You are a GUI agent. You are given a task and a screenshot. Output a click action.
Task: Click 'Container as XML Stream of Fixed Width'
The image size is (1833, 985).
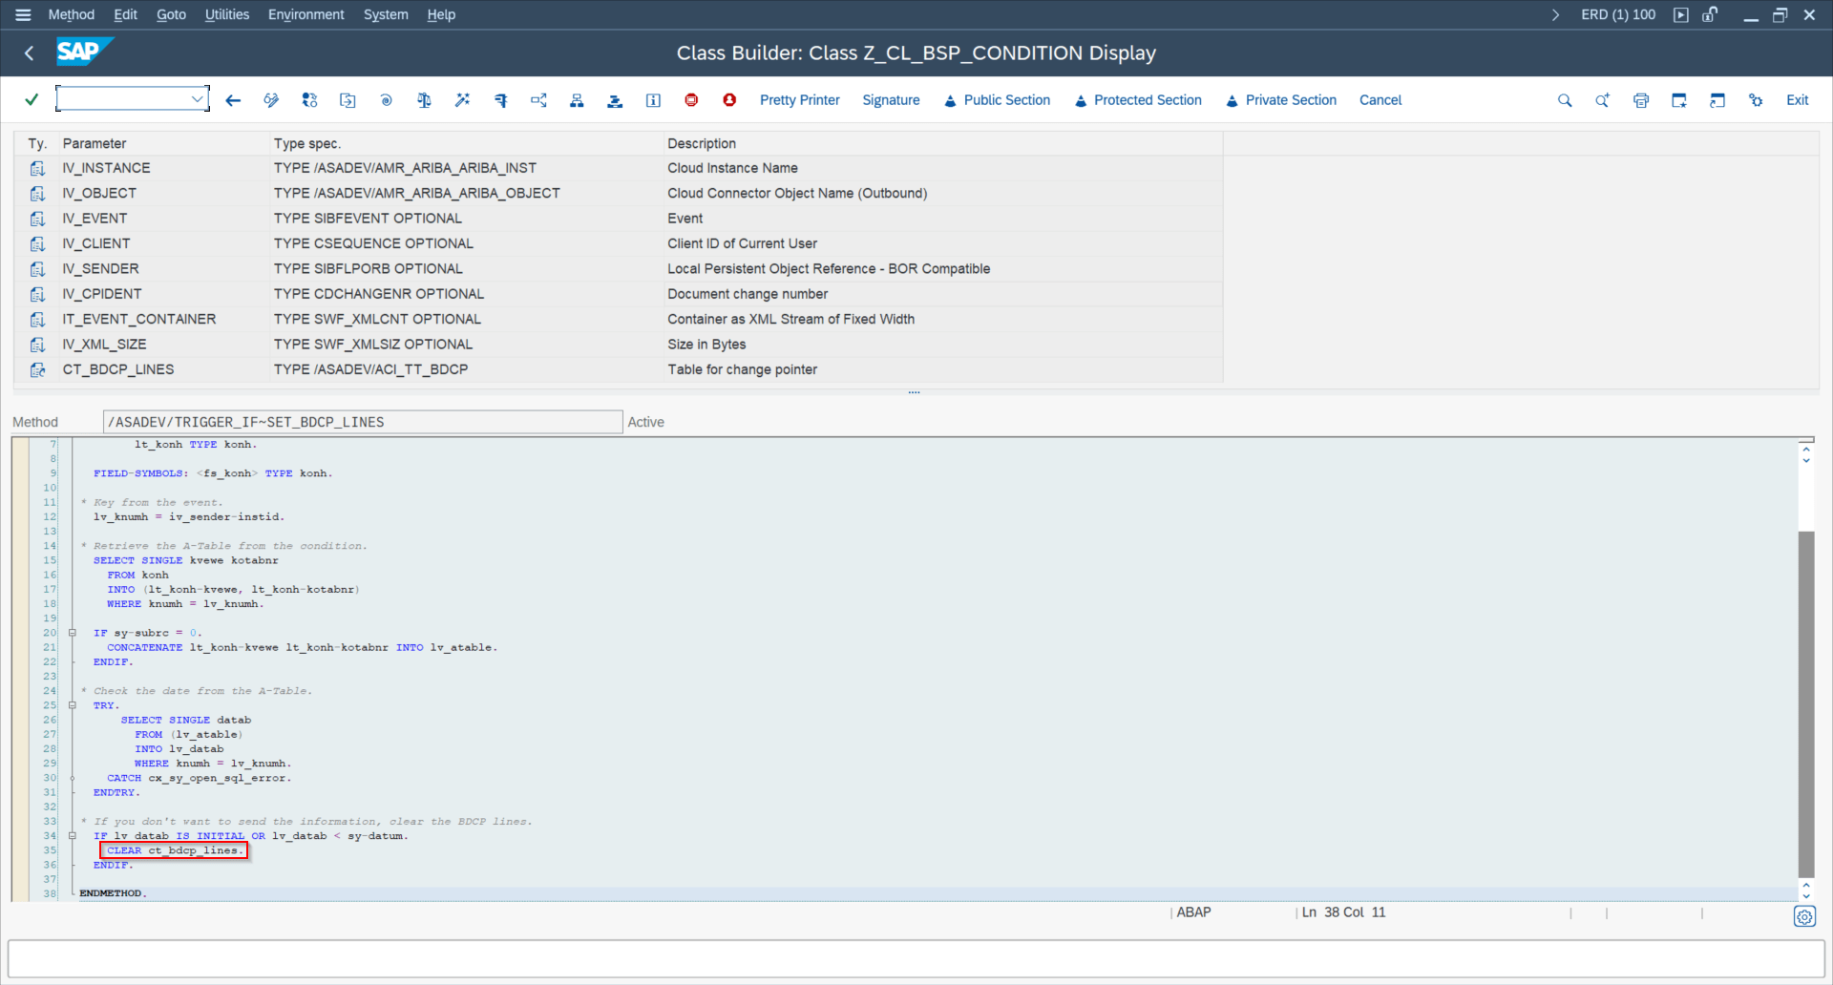790,319
